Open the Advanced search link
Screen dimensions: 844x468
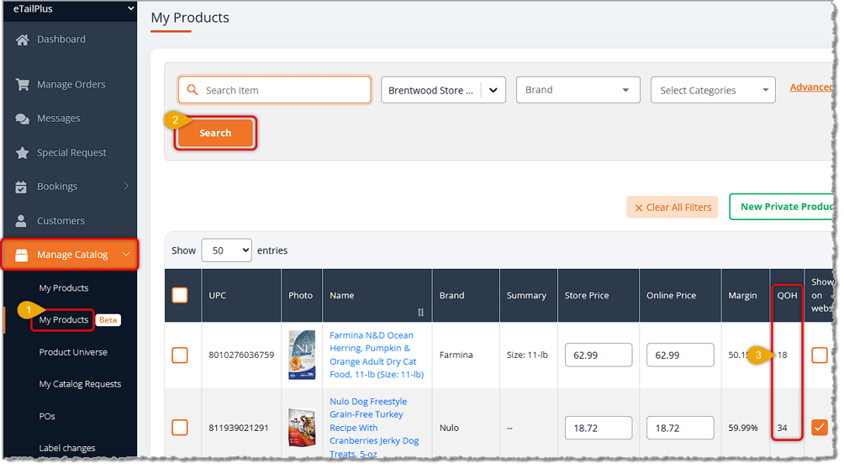[x=811, y=87]
